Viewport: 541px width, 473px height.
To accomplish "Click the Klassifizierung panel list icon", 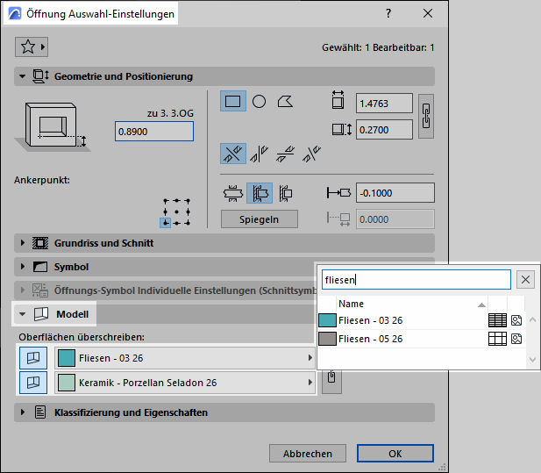I will point(40,412).
